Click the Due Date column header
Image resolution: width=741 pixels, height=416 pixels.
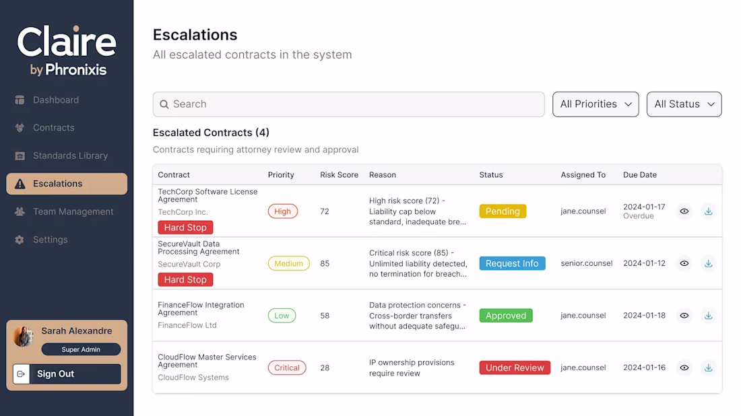click(640, 175)
